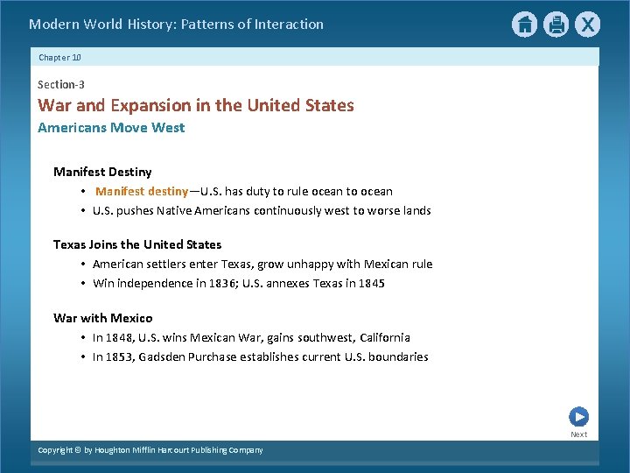630x473 pixels.
Task: Click heading 'War with Mexico'
Action: (103, 318)
